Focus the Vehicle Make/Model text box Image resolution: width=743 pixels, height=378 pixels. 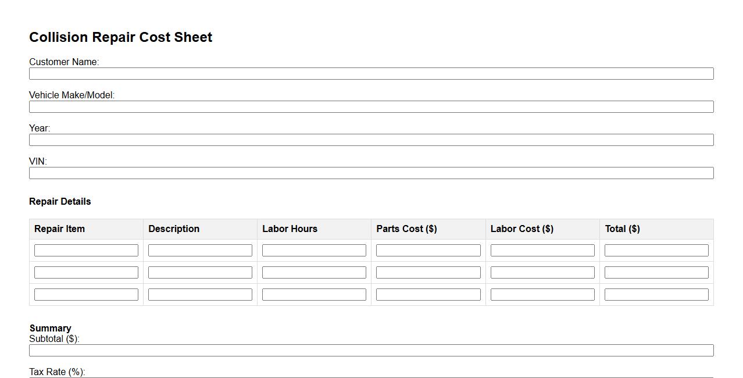pos(371,106)
